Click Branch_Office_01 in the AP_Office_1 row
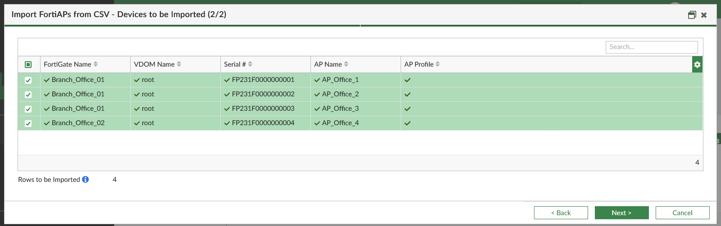The height and width of the screenshot is (226, 721). 78,80
